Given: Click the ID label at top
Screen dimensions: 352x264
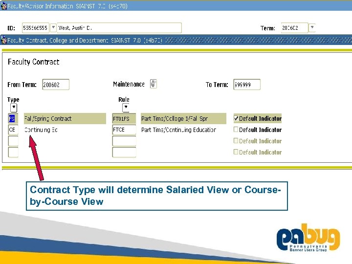Looking at the screenshot, I should (x=11, y=28).
